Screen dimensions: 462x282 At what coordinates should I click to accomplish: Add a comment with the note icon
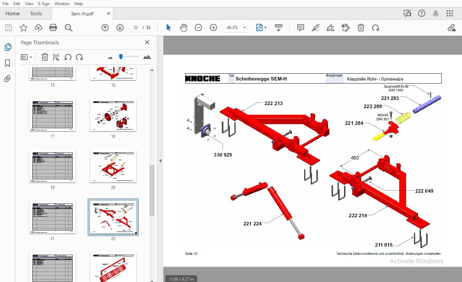(300, 28)
